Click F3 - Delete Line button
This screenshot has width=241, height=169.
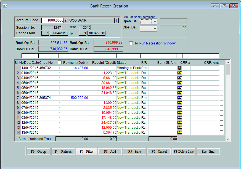click(184, 152)
